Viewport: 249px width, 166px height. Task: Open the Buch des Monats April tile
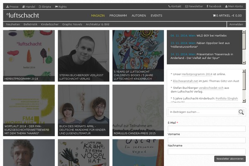coord(83,110)
